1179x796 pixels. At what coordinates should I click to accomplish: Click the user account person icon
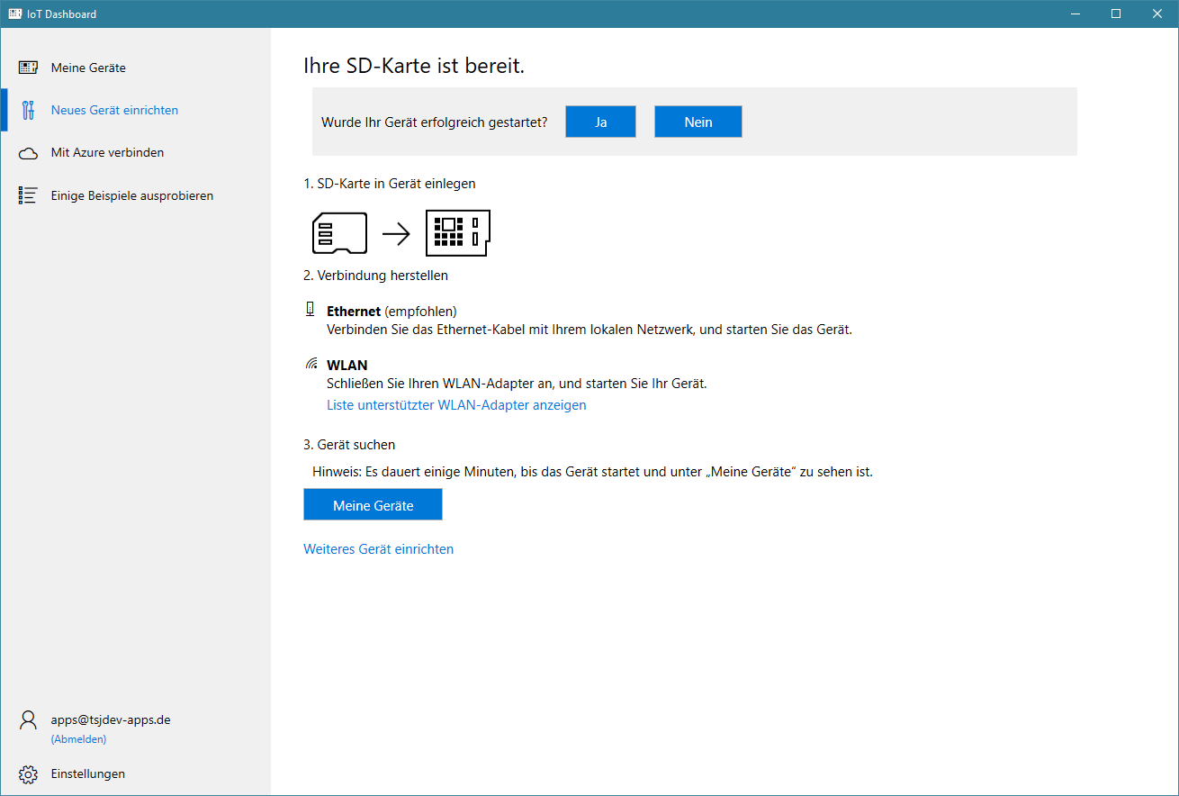29,720
